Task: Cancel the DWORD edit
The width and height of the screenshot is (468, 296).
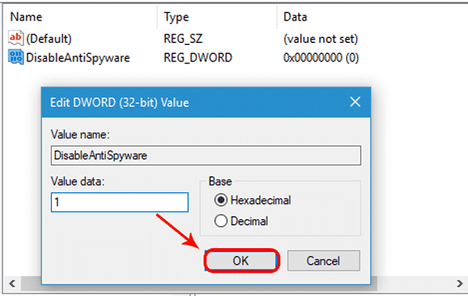Action: (324, 261)
